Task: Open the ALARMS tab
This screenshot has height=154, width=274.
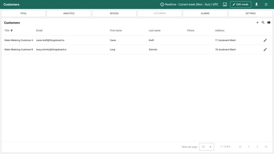Action: pyautogui.click(x=205, y=13)
